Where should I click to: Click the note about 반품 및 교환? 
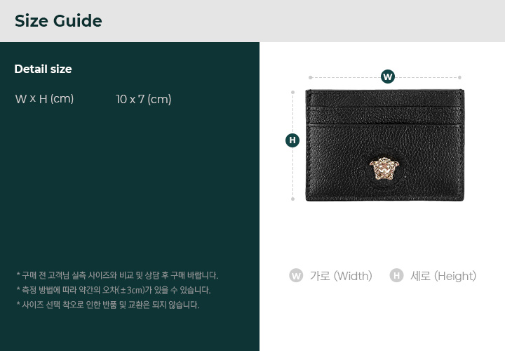click(x=108, y=305)
